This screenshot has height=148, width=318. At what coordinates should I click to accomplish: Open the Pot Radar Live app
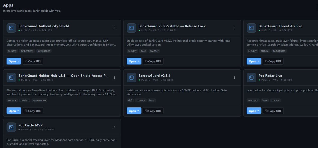click(254, 111)
